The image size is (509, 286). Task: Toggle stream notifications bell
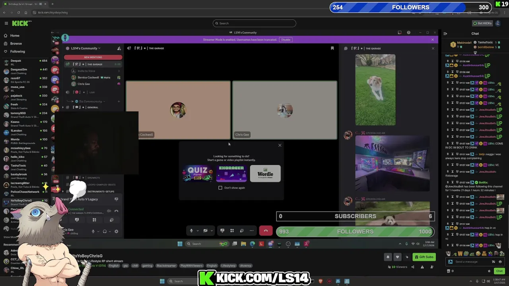pos(388,257)
